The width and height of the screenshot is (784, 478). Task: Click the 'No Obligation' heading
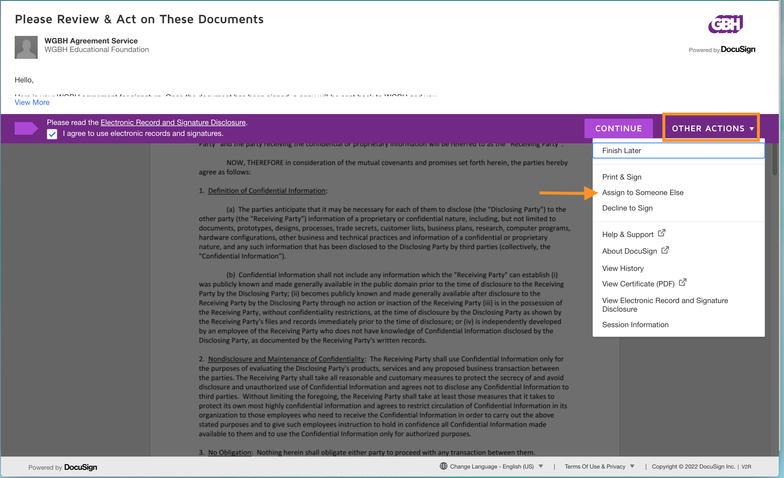(229, 452)
